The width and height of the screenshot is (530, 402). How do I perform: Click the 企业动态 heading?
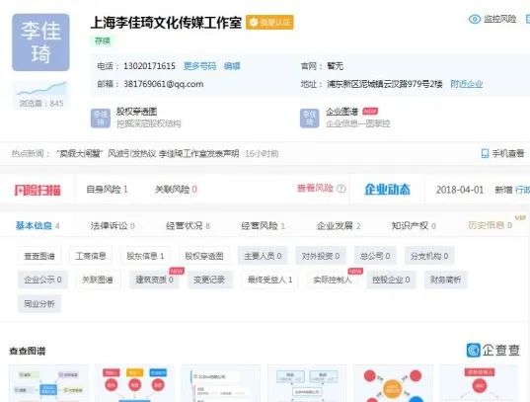pyautogui.click(x=387, y=190)
